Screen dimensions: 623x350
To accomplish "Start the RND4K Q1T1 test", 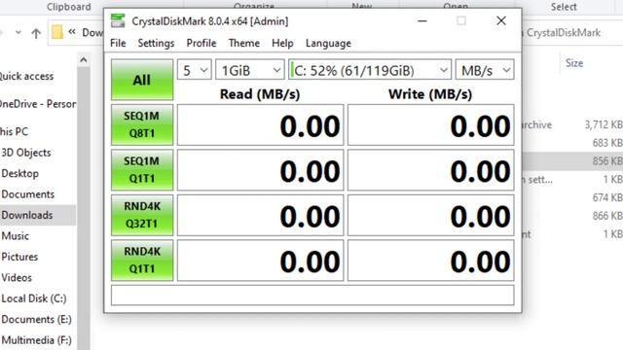I will pos(142,261).
